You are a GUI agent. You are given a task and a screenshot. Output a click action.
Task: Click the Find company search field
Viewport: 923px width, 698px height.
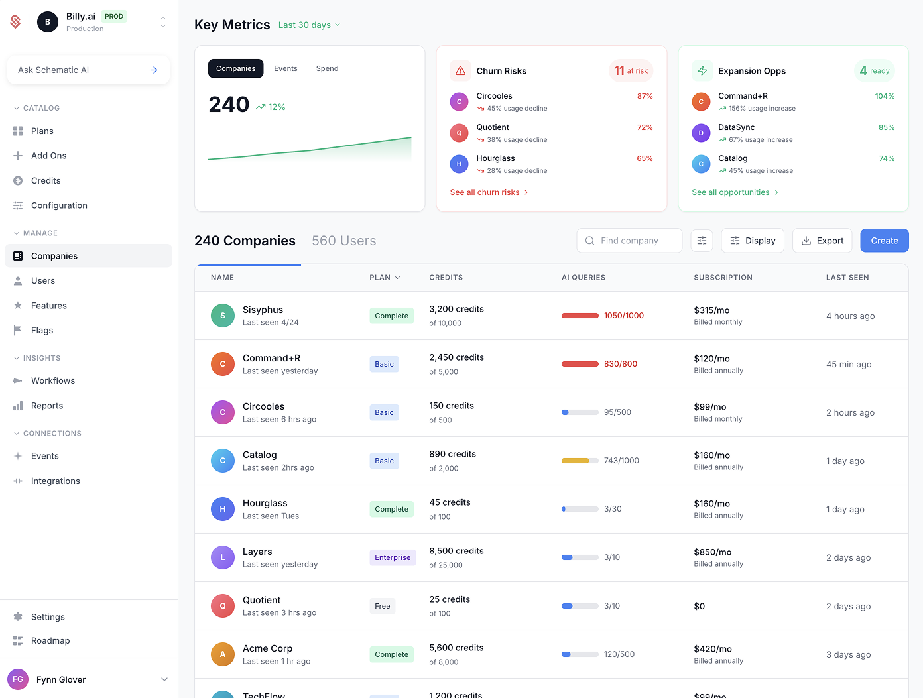pos(629,241)
